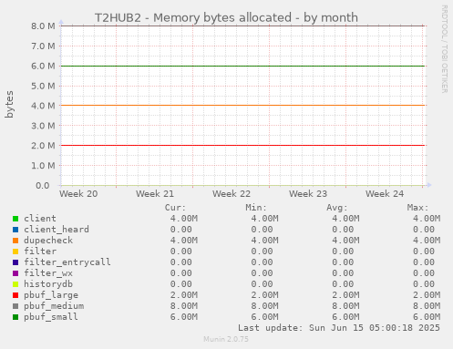The image size is (453, 349).
Task: Click the pbuf_small Avg value 6.00M
Action: 345,317
